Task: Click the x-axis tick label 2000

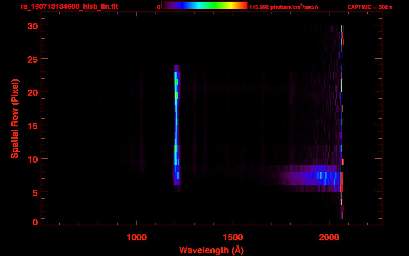Action: [x=329, y=238]
